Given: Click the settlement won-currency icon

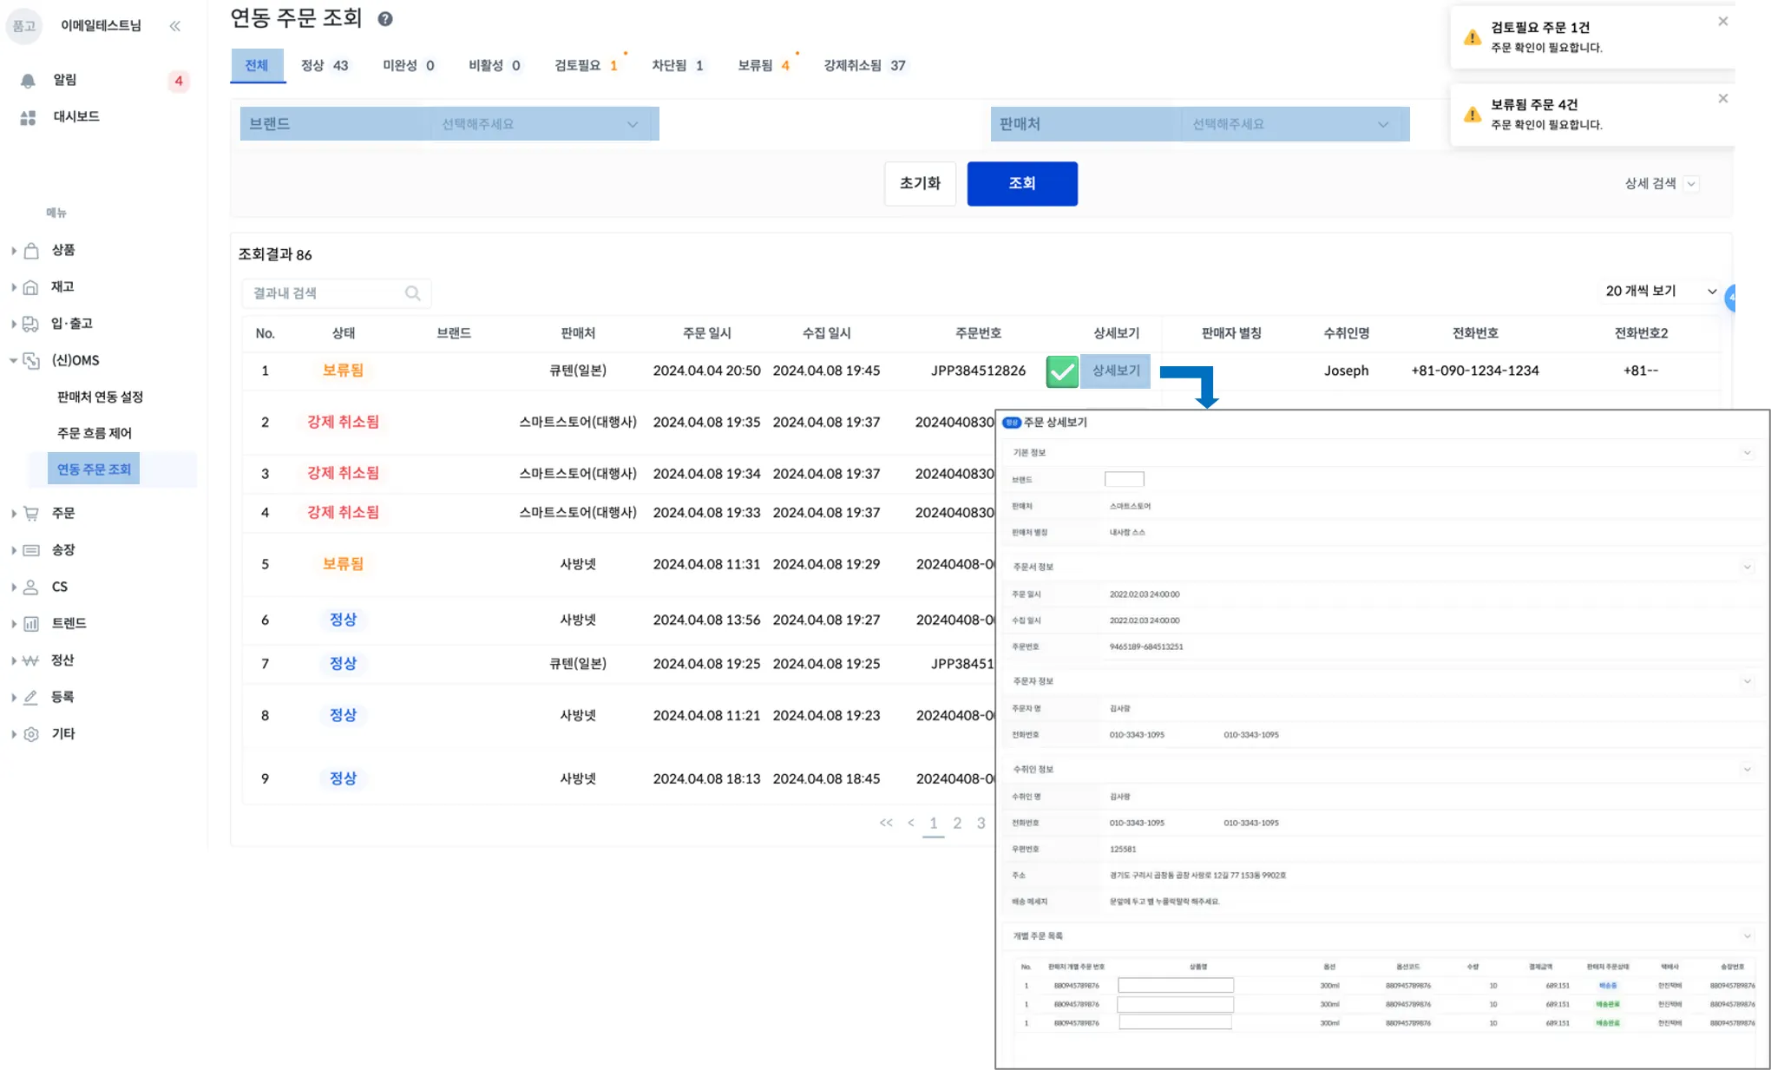Looking at the screenshot, I should [x=31, y=660].
